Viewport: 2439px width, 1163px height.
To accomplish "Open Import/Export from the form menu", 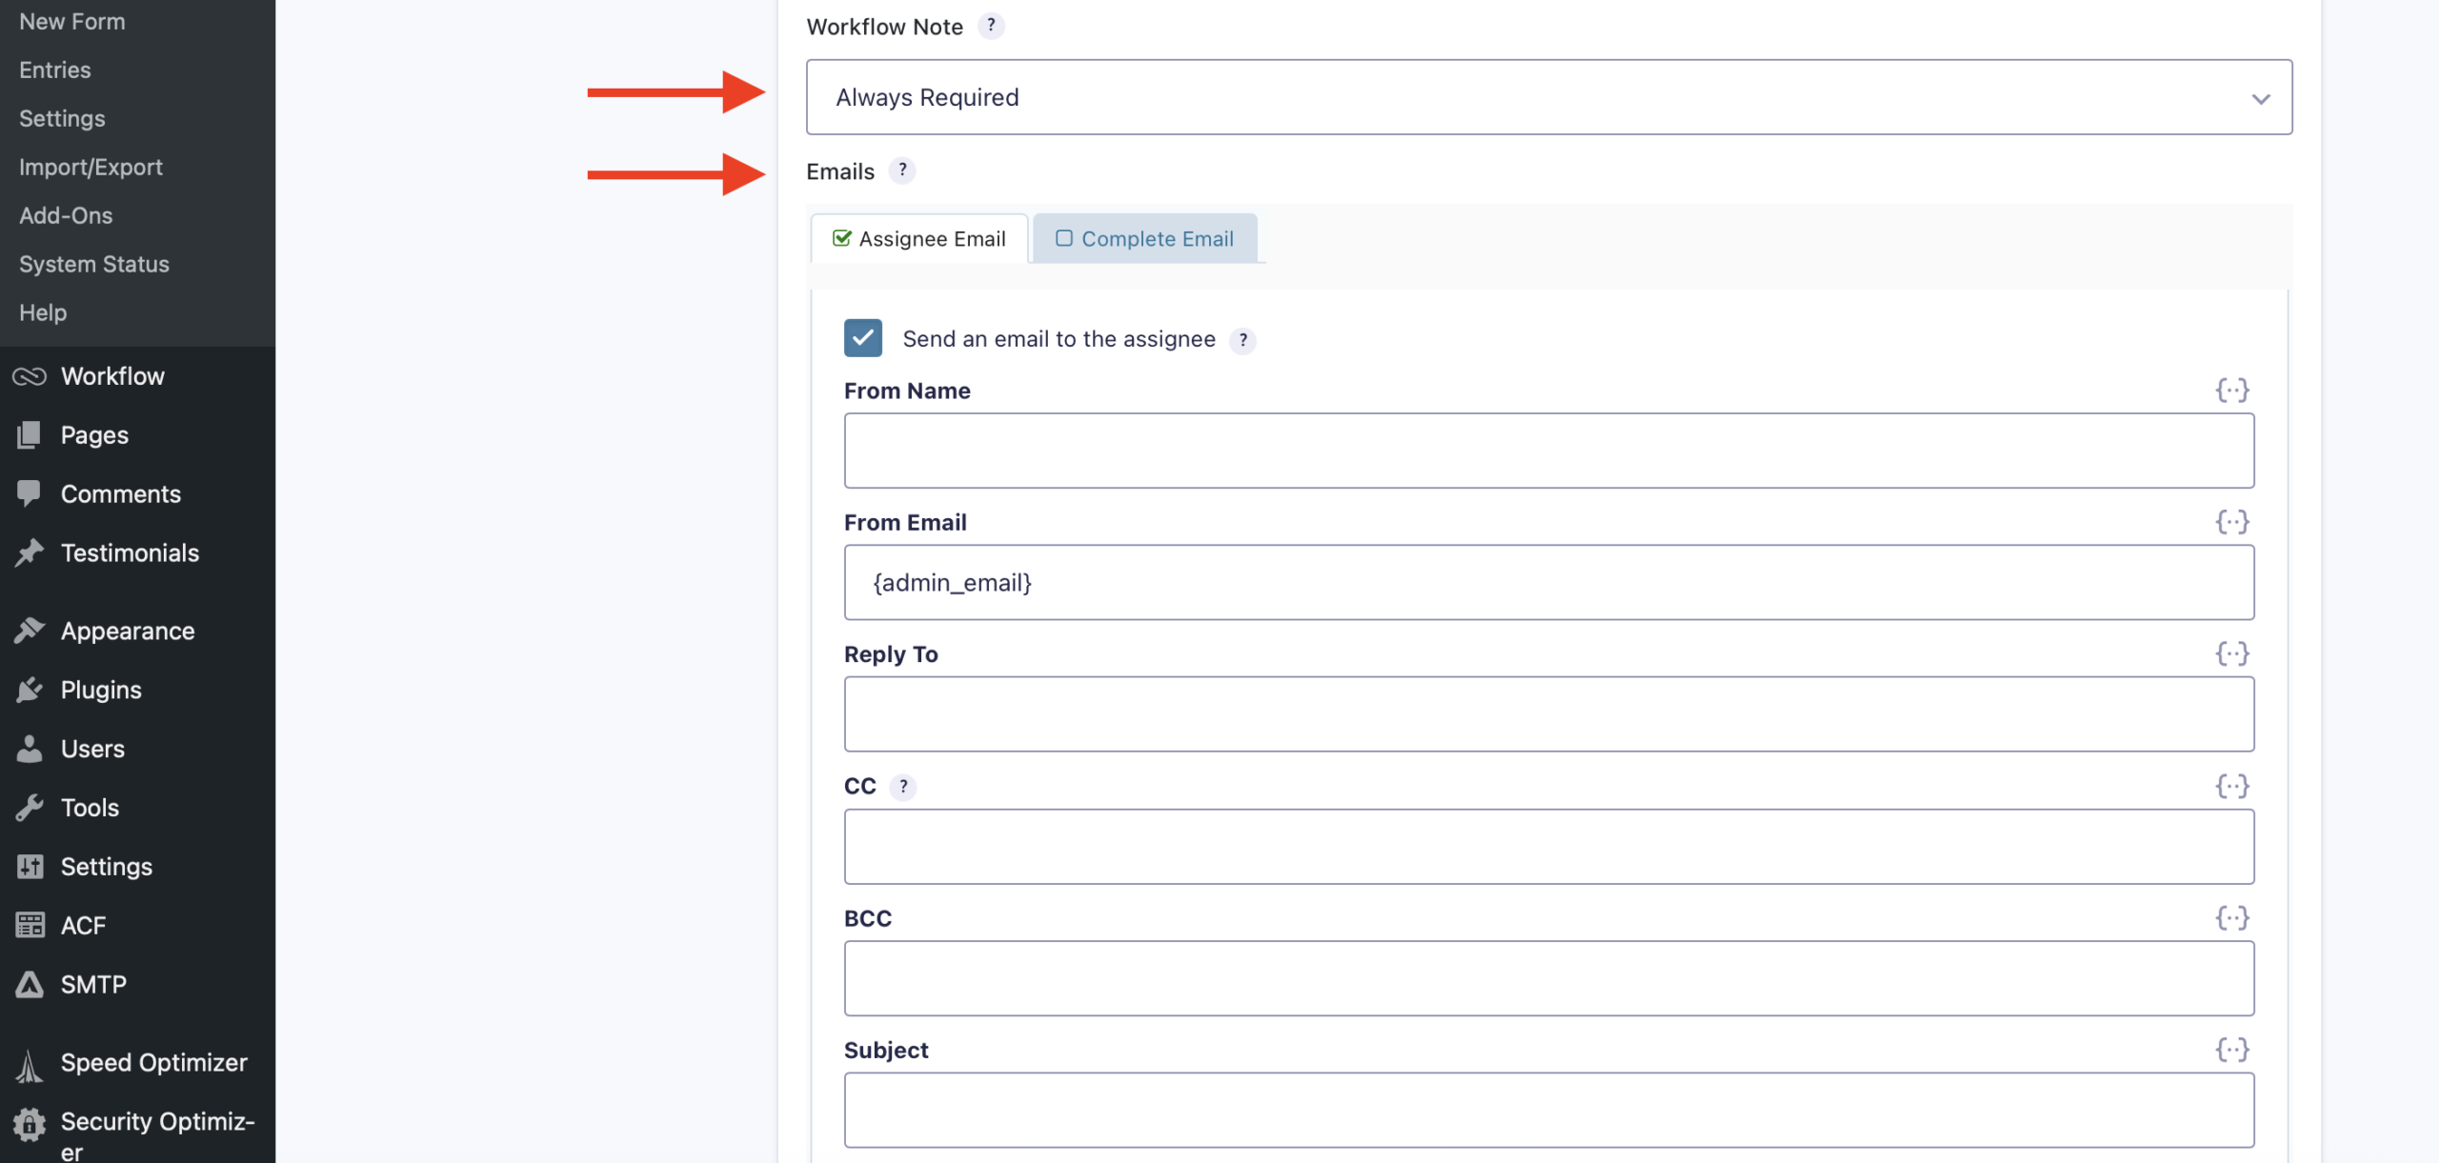I will pos(91,167).
